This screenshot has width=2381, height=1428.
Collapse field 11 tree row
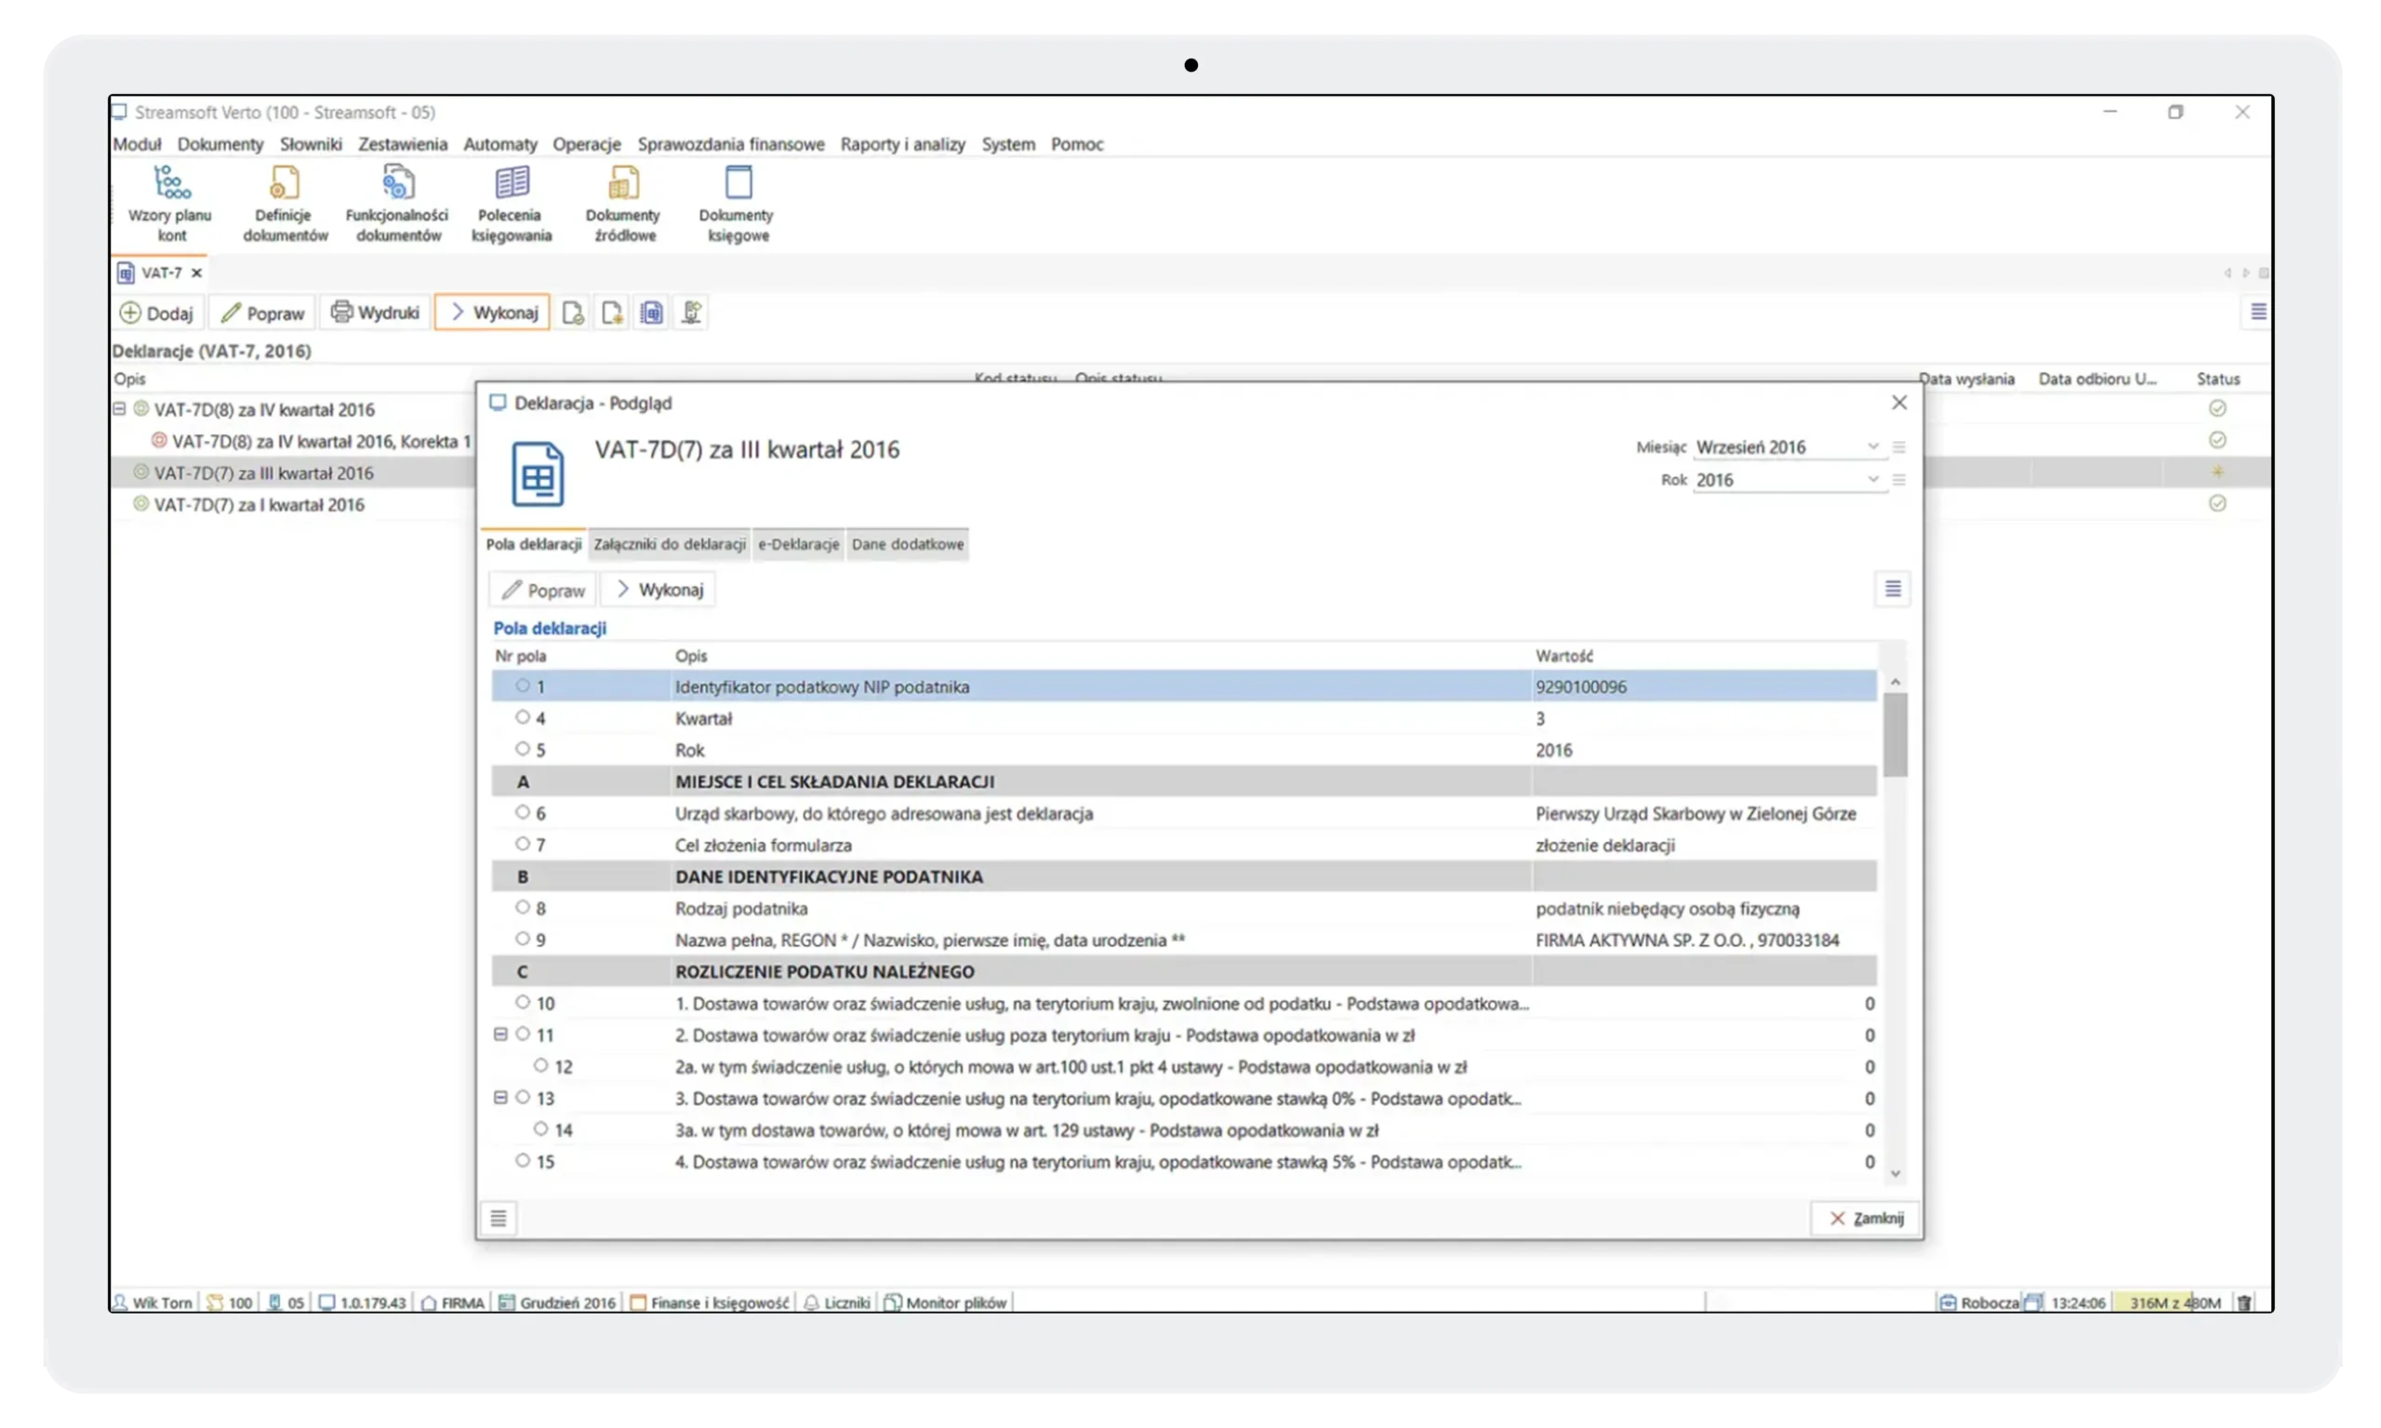coord(500,1034)
